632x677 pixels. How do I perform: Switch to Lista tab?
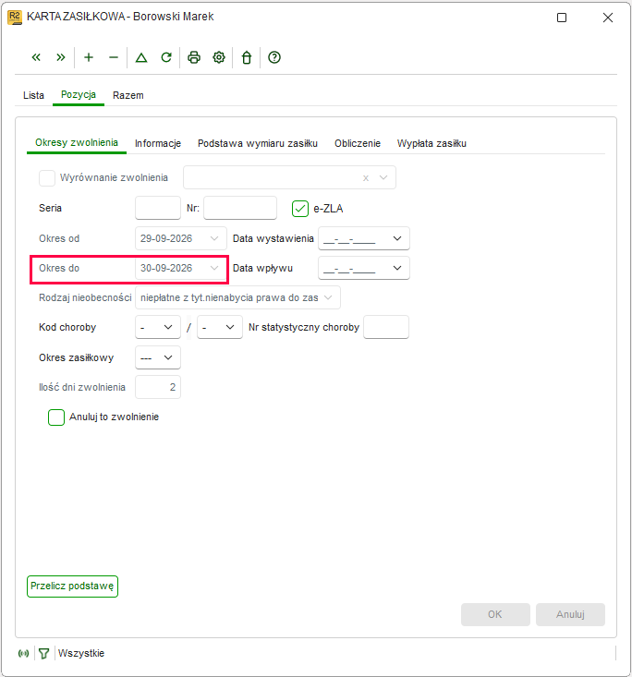point(33,95)
